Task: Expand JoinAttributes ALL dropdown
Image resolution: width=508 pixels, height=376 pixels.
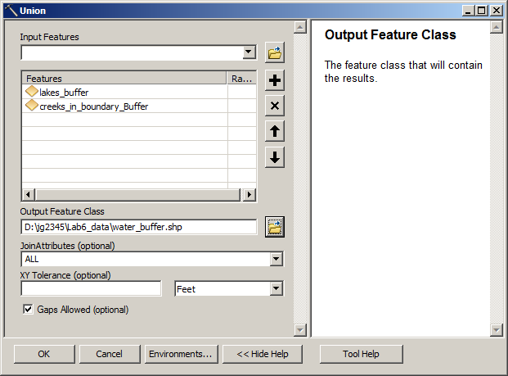Action: 276,259
